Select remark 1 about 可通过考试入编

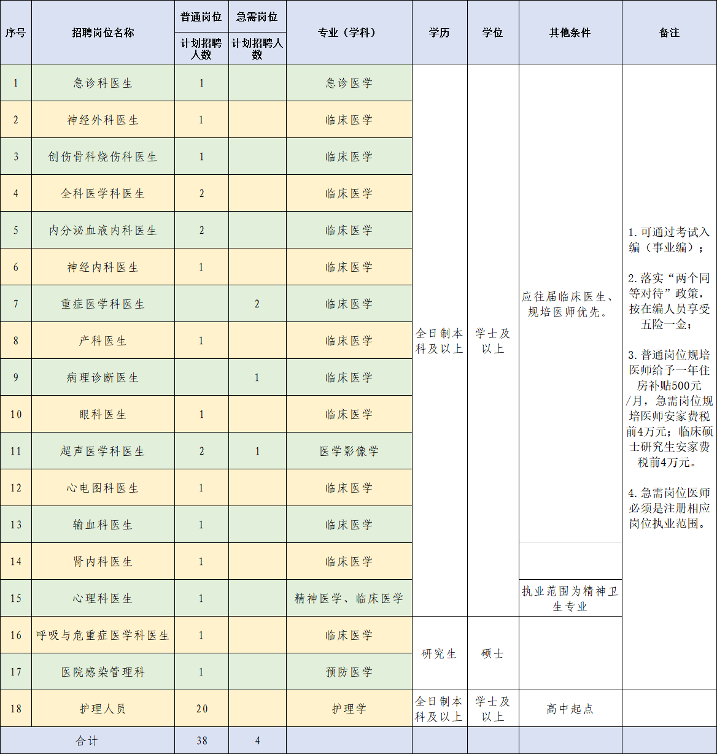[669, 239]
